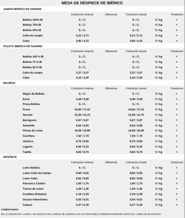Select Secreto previous price 15,30 / 15,75
The width and height of the screenshot is (185, 218).
pos(82,115)
